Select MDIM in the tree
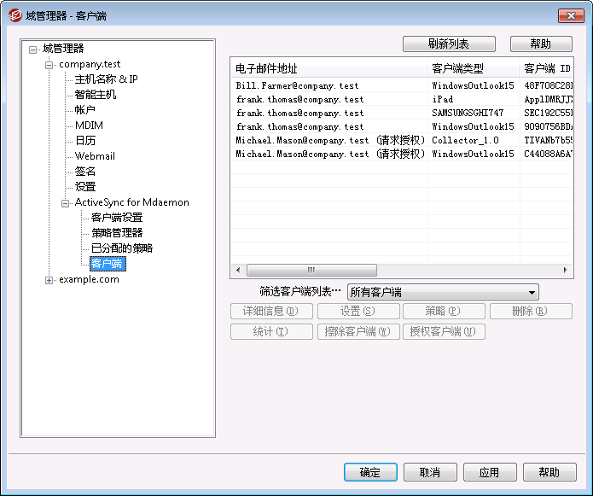The height and width of the screenshot is (496, 593). point(89,125)
